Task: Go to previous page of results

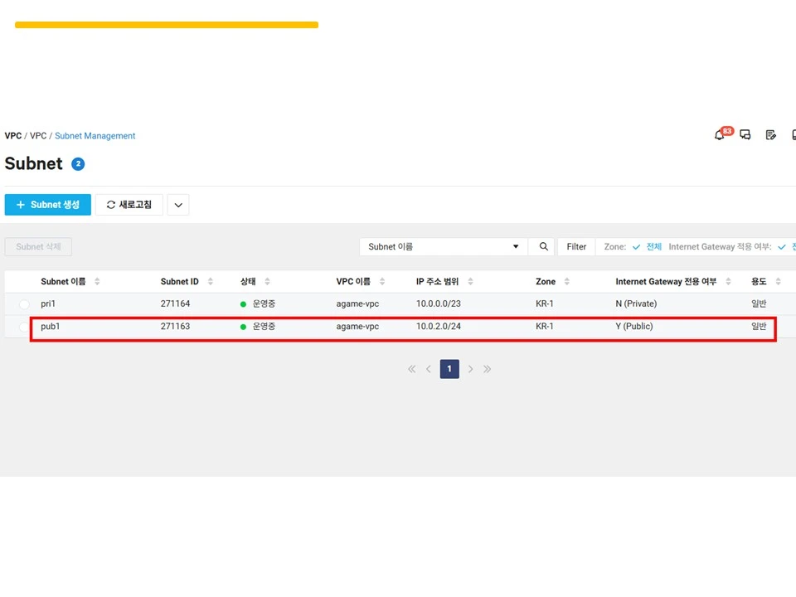Action: (x=429, y=369)
